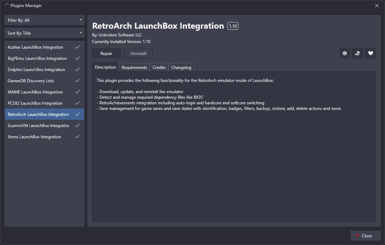The width and height of the screenshot is (385, 245).
Task: Click Currently Installed Version: 1.10 text
Action: coord(121,42)
